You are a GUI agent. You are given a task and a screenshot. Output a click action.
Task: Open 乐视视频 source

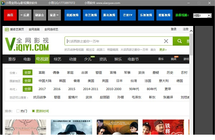click(146, 15)
